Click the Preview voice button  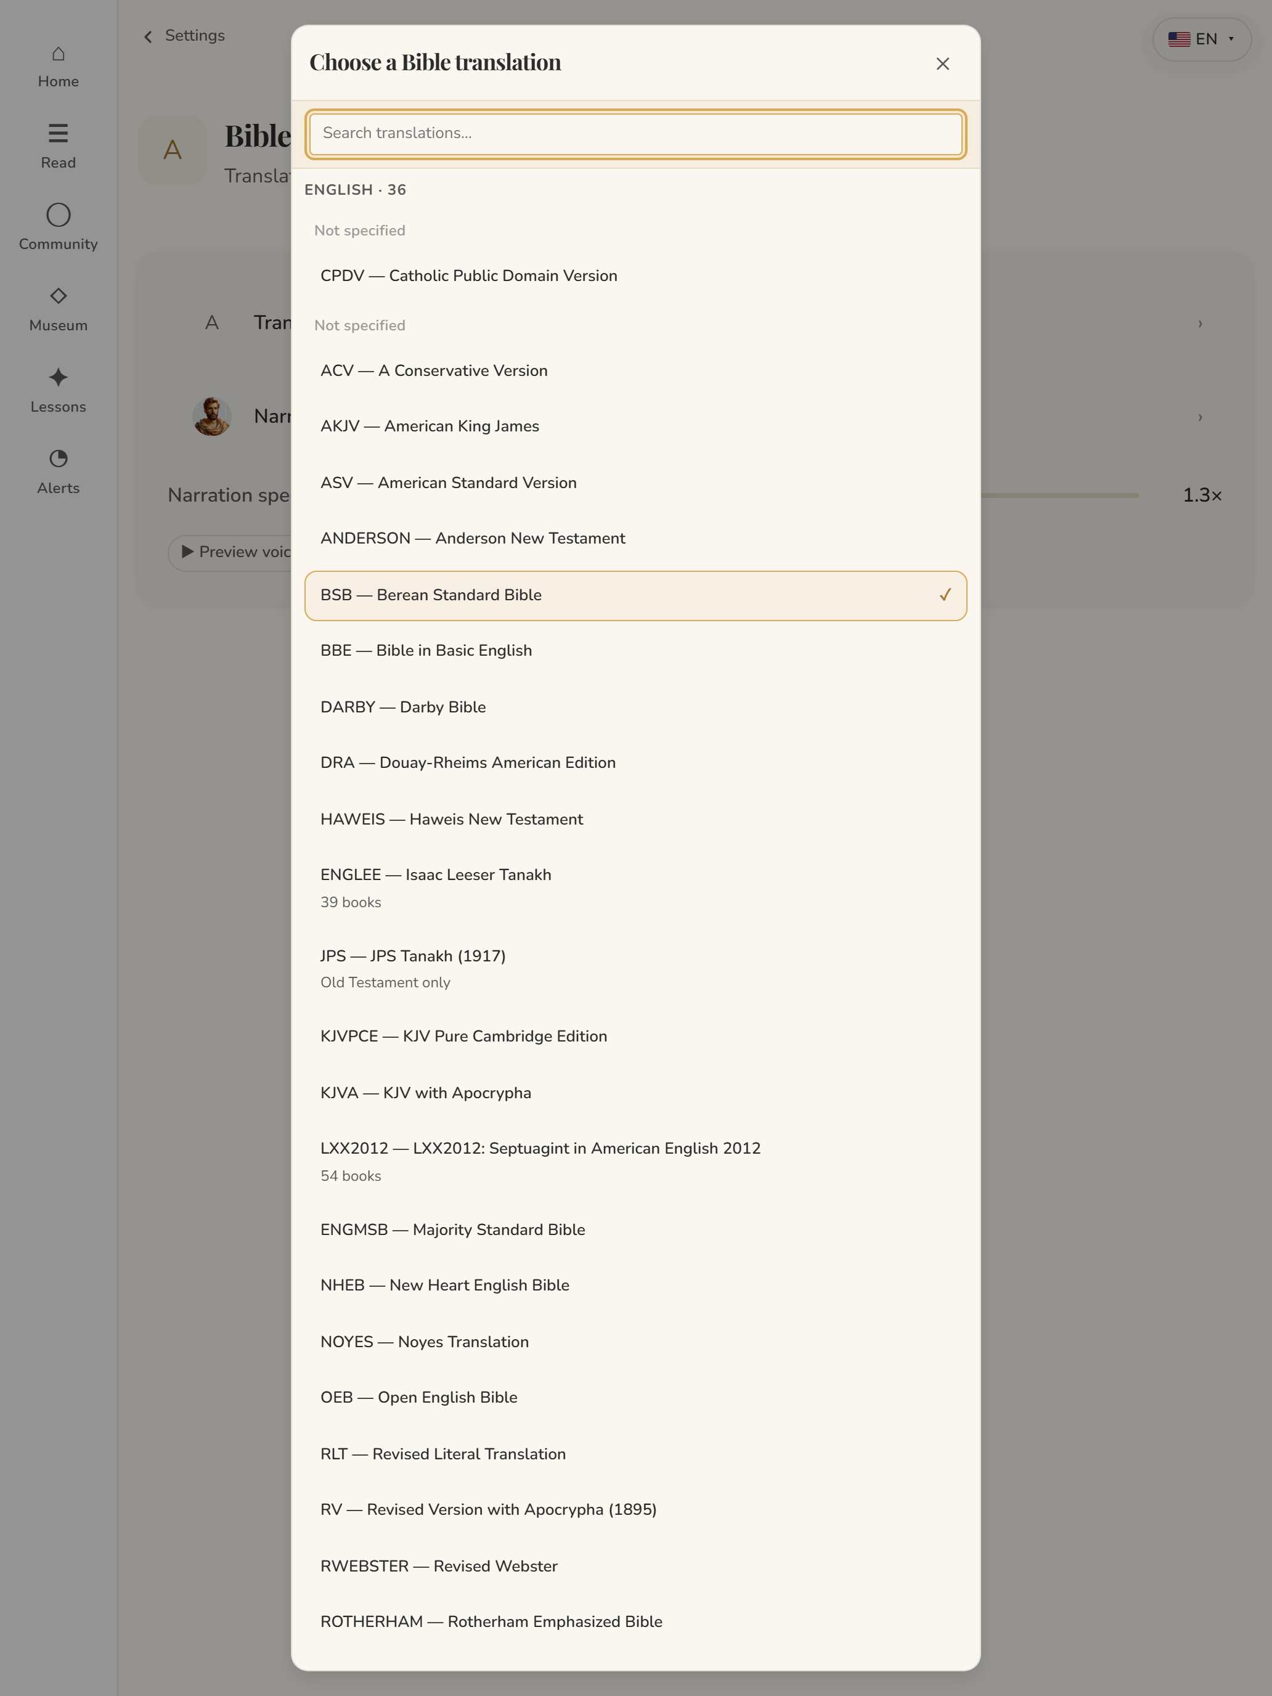pyautogui.click(x=230, y=552)
